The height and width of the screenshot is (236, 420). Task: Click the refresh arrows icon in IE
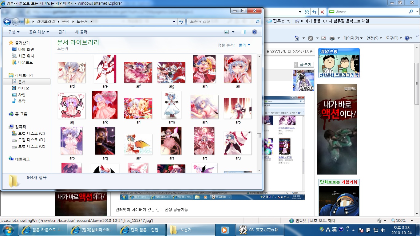coord(314,12)
